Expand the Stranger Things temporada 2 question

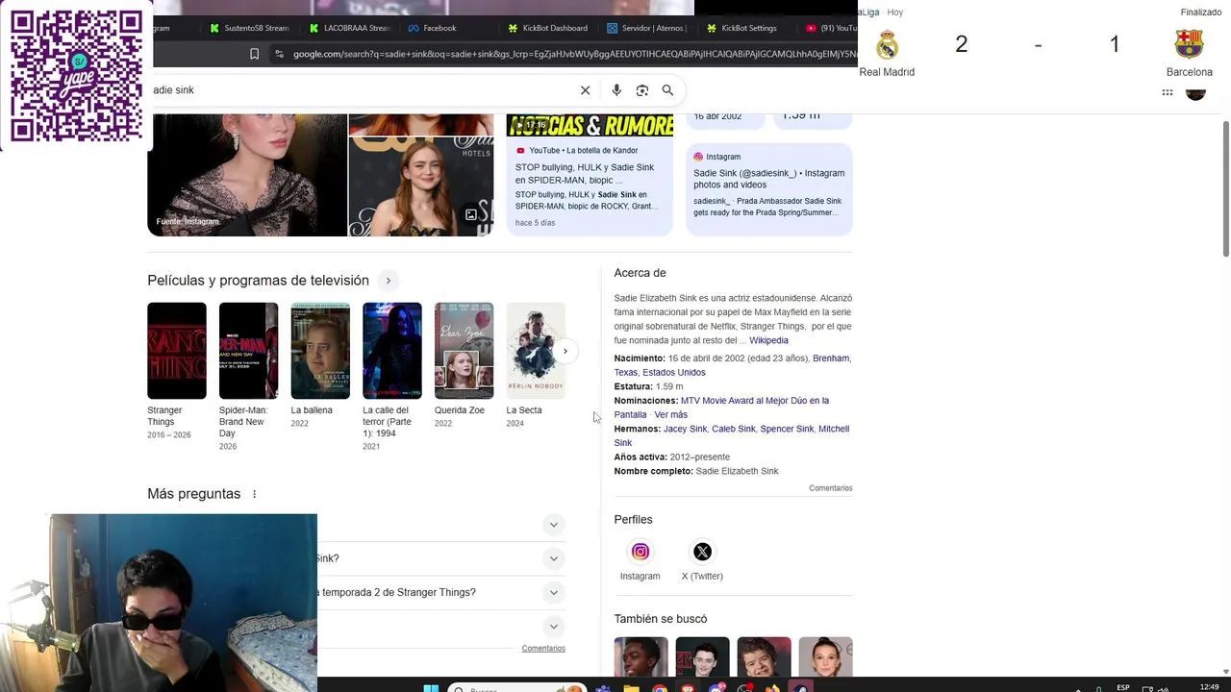(x=553, y=593)
